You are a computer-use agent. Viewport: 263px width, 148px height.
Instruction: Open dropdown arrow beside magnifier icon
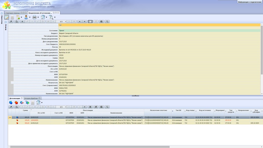[55, 17]
